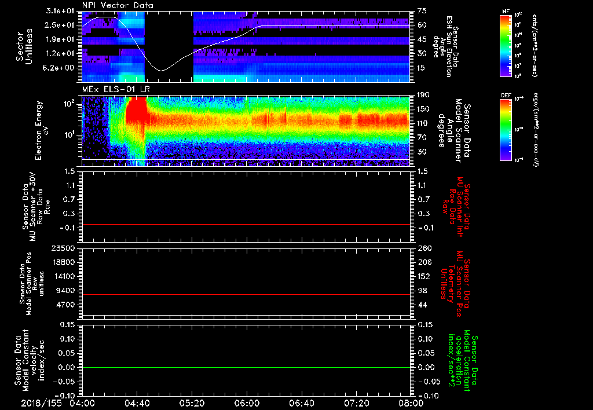Click the 06:40 time axis label
Viewport: 593px width, 410px height.
point(301,403)
